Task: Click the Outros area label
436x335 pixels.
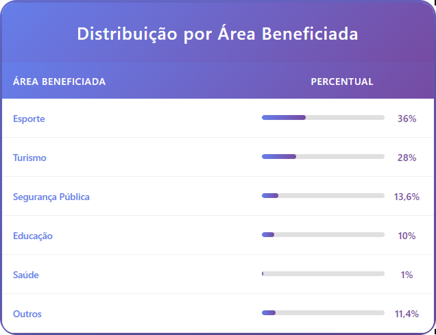Action: [27, 314]
